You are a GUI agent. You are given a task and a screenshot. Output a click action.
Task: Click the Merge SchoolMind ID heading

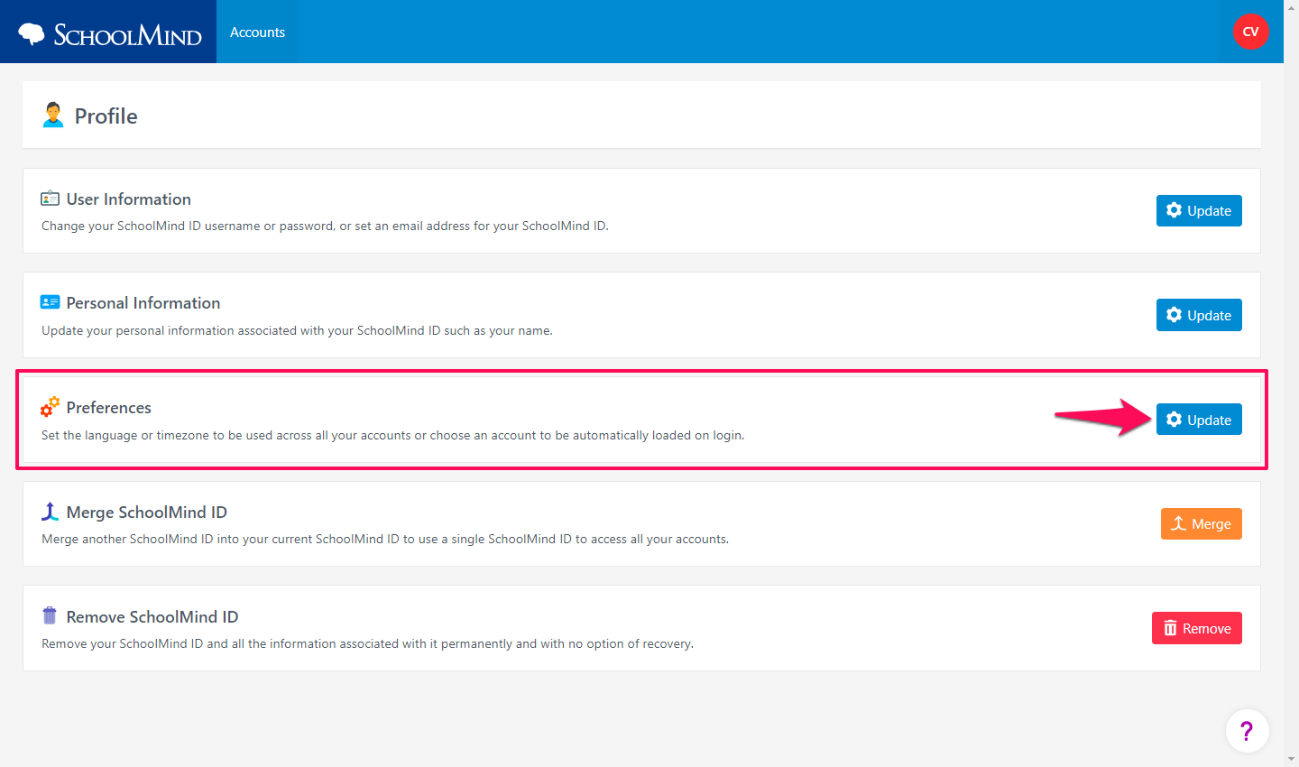click(x=147, y=513)
